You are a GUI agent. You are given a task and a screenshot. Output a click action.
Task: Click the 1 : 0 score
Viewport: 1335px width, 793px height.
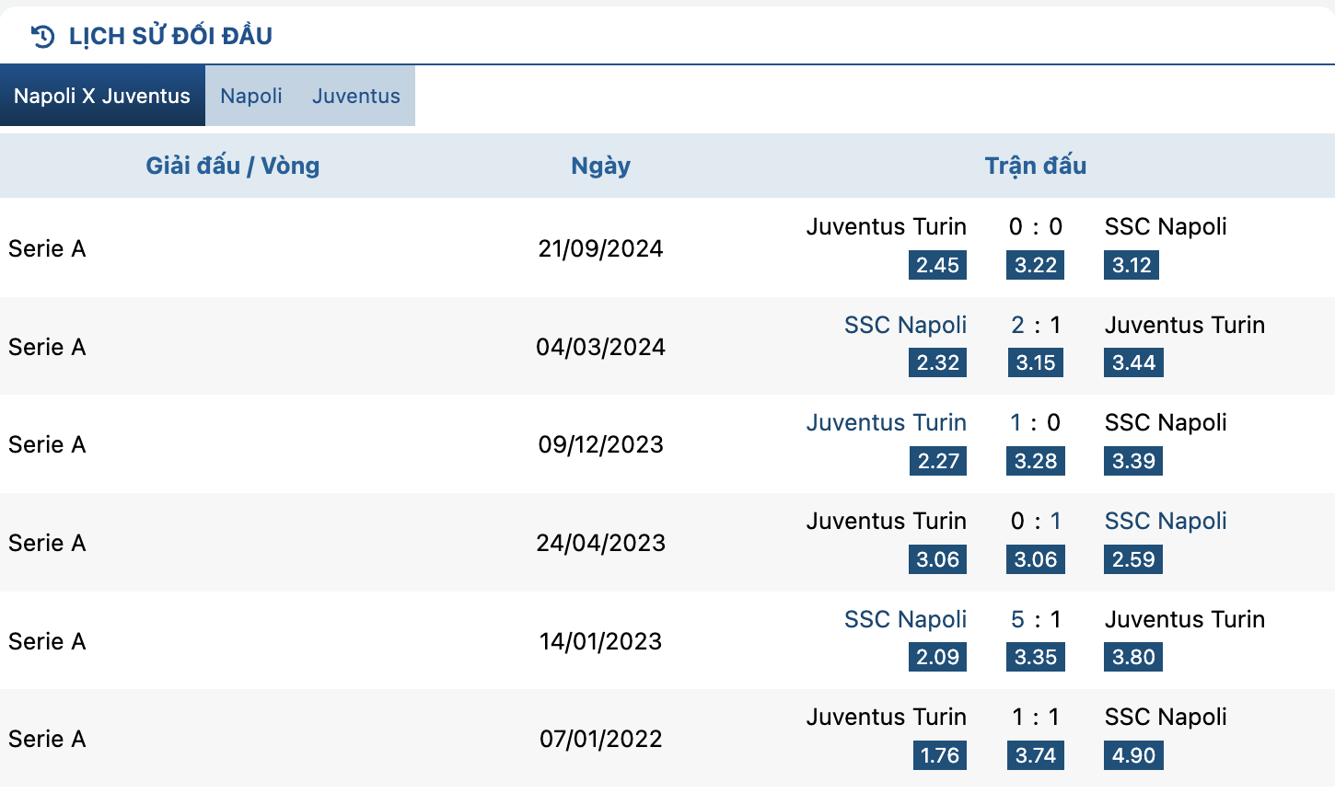[x=1036, y=422]
